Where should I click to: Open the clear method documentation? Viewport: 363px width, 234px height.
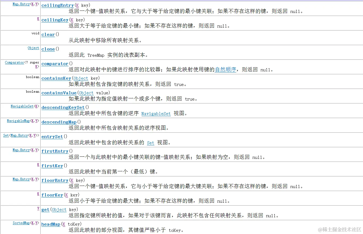click(x=48, y=34)
